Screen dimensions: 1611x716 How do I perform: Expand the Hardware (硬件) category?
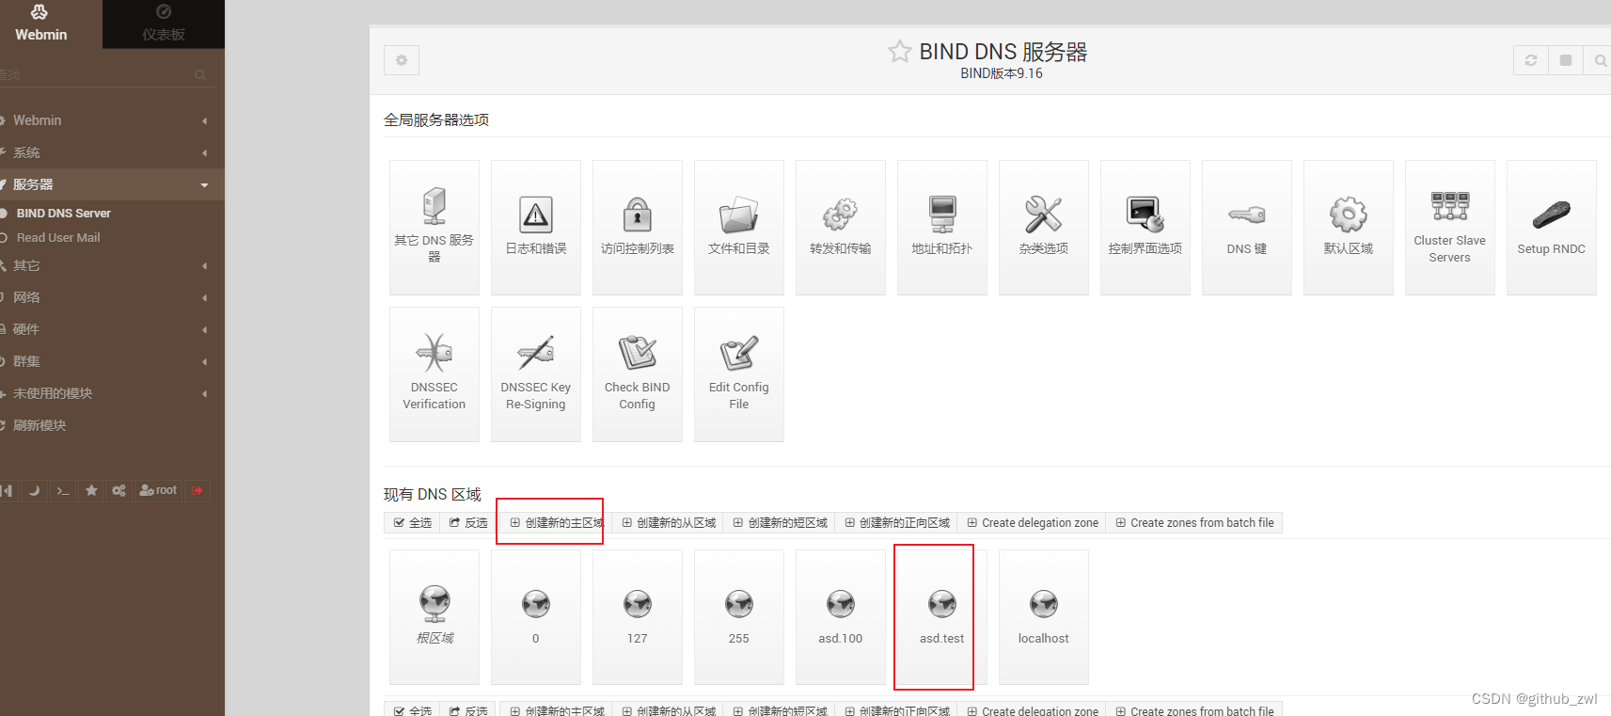[x=112, y=329]
